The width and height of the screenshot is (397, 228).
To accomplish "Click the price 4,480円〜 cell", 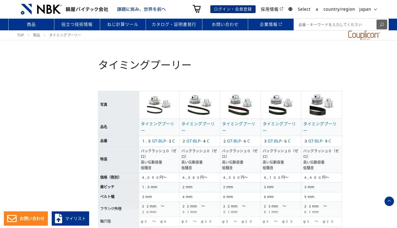I will (322, 178).
